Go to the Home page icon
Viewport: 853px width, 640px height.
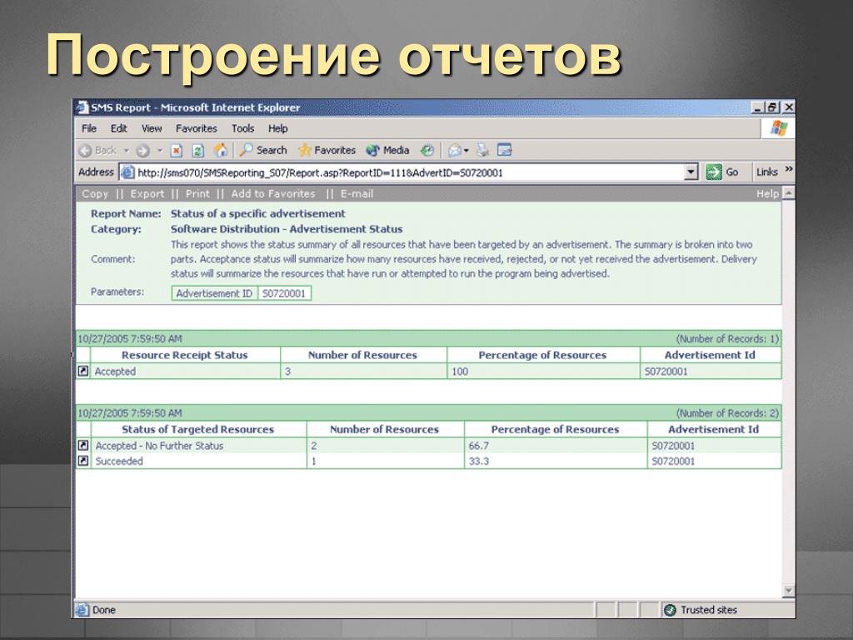[x=221, y=150]
